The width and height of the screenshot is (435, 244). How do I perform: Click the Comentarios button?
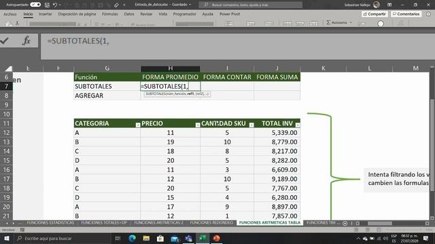click(406, 14)
